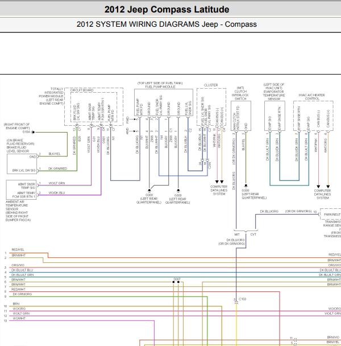The width and height of the screenshot is (341, 346).
Task: Select the "BLK/YEL" wire label at brake sensor GND
Action: pos(55,154)
